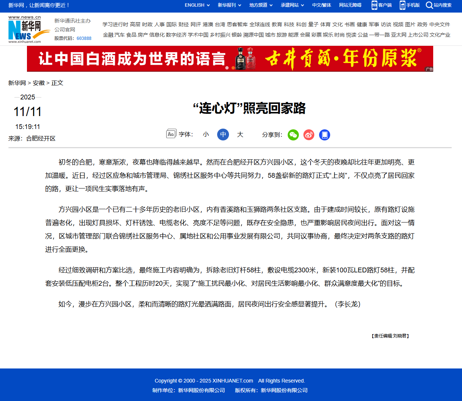Open the 客户端 app icon
462x401 pixels.
tap(374, 5)
